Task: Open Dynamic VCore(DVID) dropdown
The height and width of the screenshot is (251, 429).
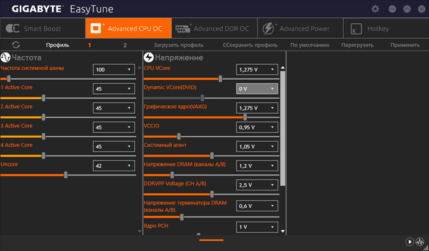Action: tap(257, 89)
